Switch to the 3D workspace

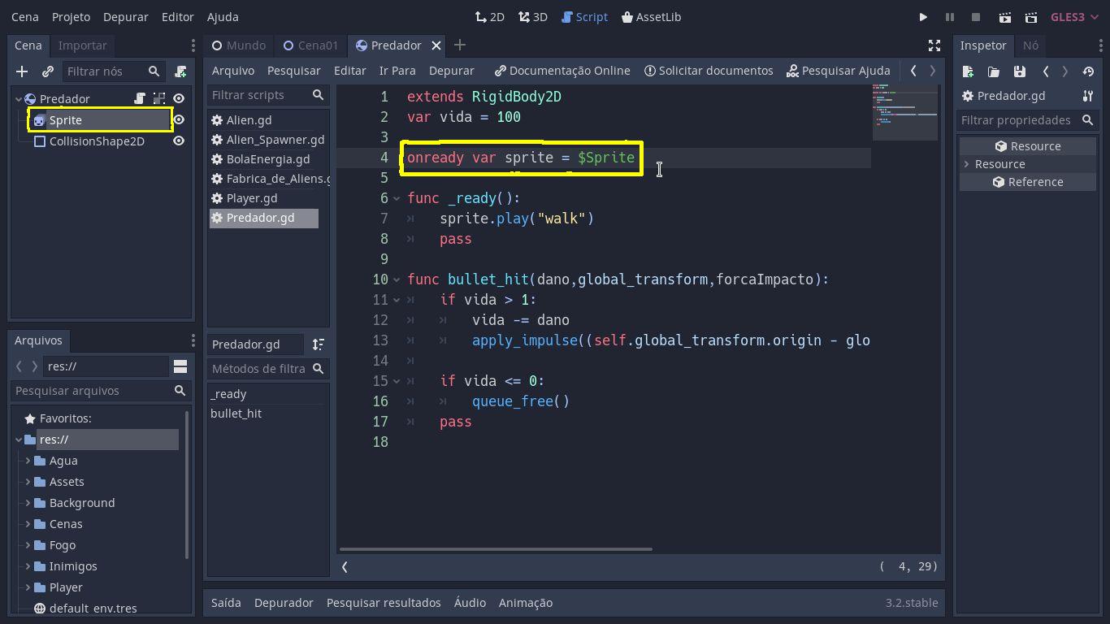tap(532, 17)
